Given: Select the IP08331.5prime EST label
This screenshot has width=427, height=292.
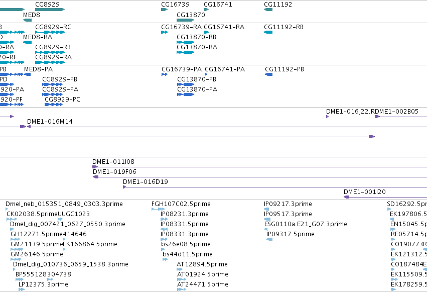Looking at the screenshot, I should 185,224.
